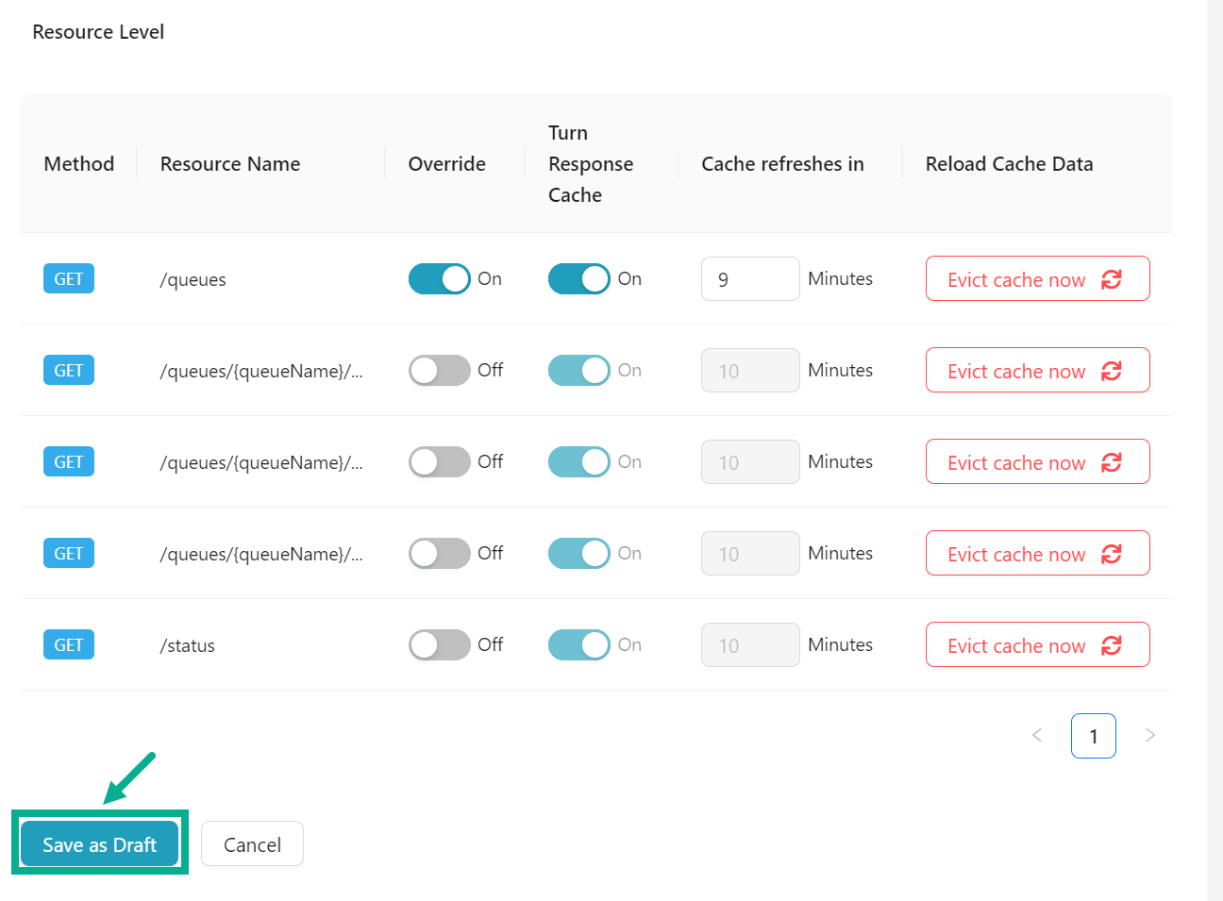Click refresh icon in /status evict button
This screenshot has width=1223, height=901.
click(x=1111, y=645)
